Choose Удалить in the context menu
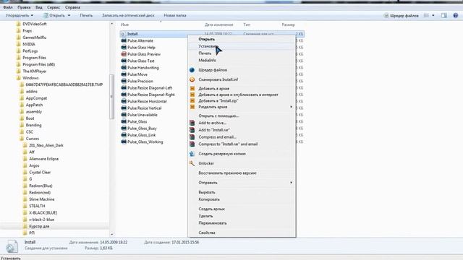 (242, 216)
